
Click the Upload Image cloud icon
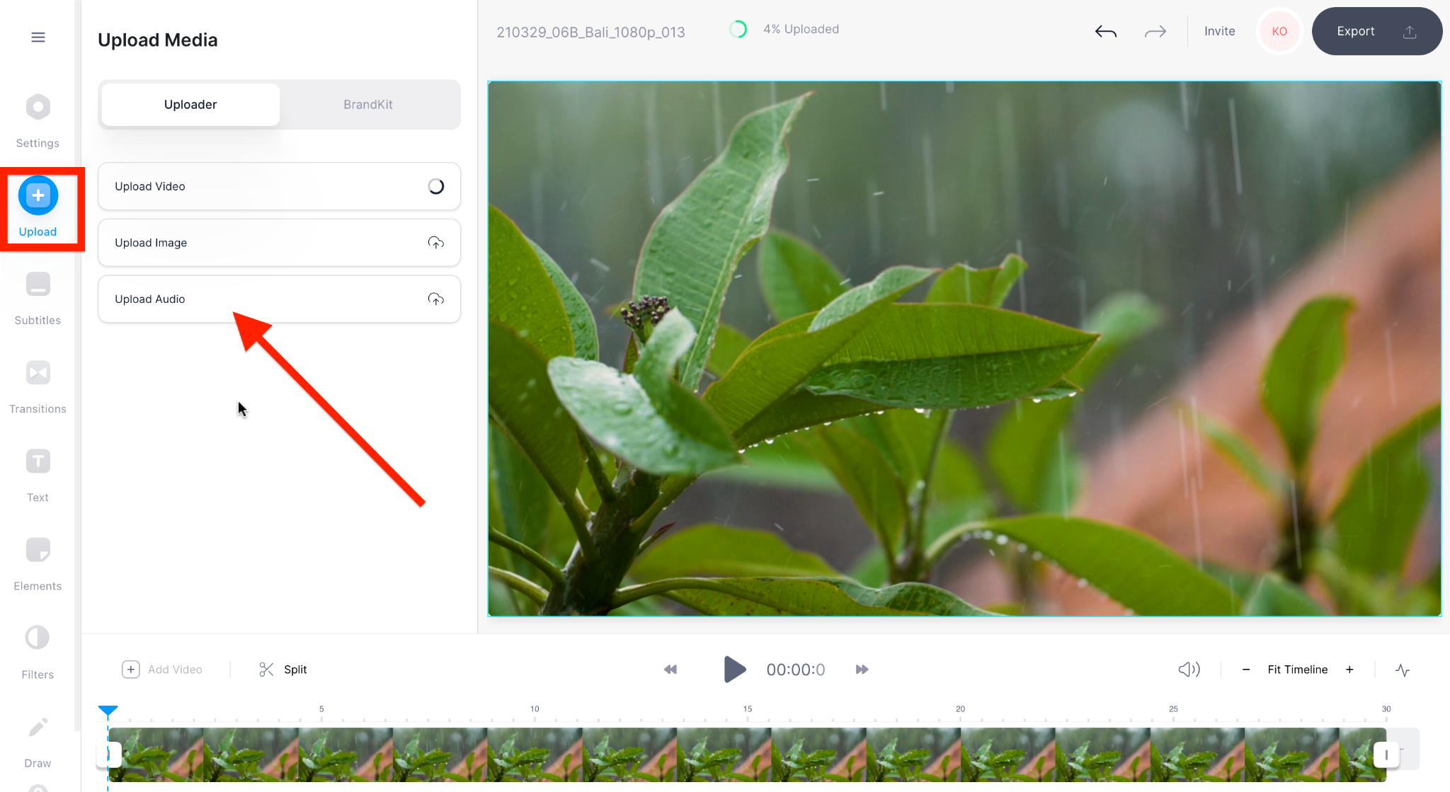point(436,243)
